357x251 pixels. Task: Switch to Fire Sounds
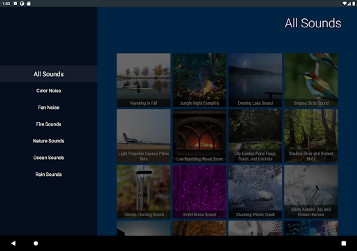coord(49,124)
